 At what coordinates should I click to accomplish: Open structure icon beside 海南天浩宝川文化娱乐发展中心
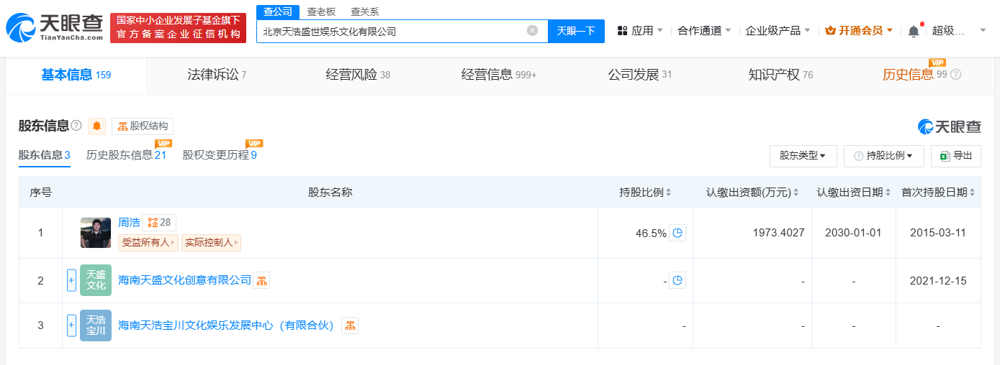click(350, 325)
